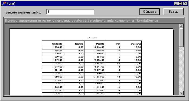This screenshot has height=101, width=189.
Task: Click Discount 0,00 in order 1 063,00 row
Action: point(138,93)
